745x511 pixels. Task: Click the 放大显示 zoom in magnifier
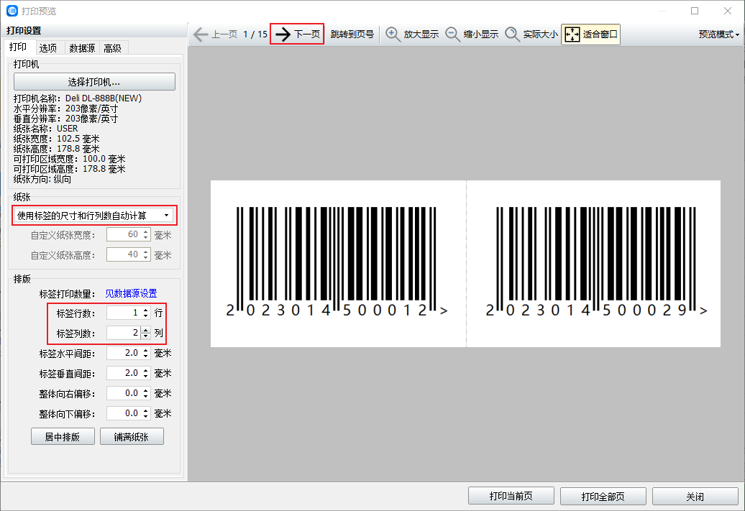[412, 34]
